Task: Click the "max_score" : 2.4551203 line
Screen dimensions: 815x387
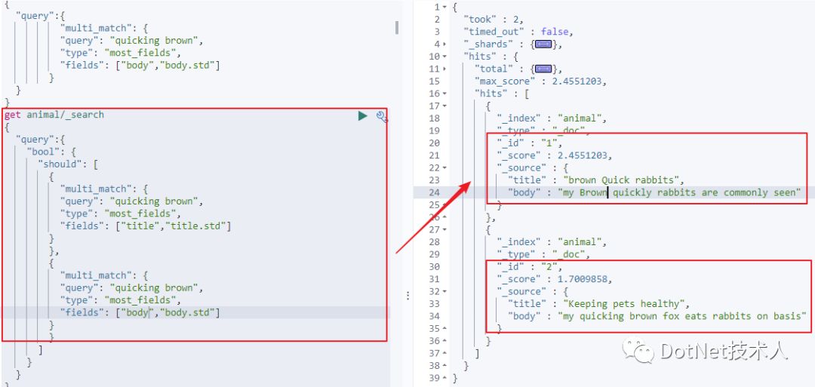Action: point(540,81)
